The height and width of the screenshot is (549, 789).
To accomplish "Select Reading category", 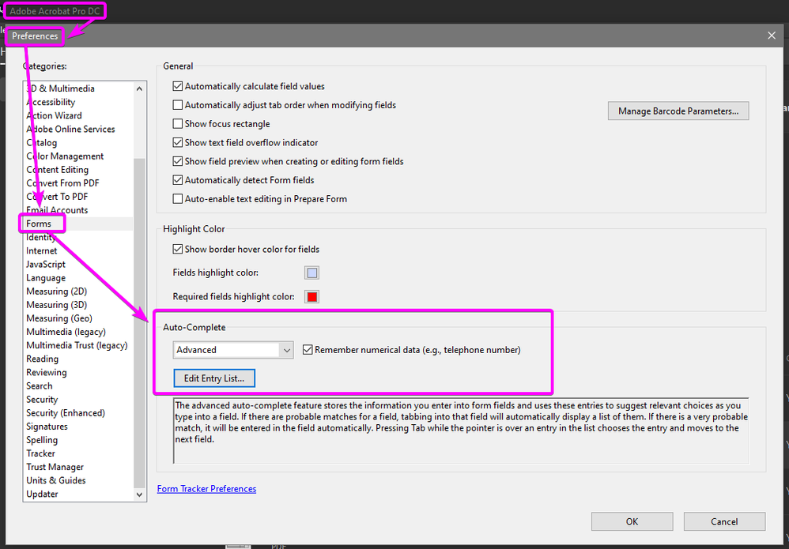I will tap(42, 359).
